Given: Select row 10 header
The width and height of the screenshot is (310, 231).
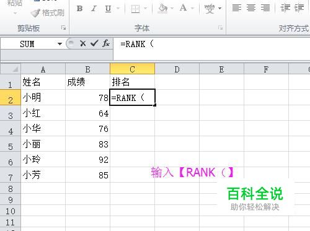Looking at the screenshot, I should click(x=11, y=211).
